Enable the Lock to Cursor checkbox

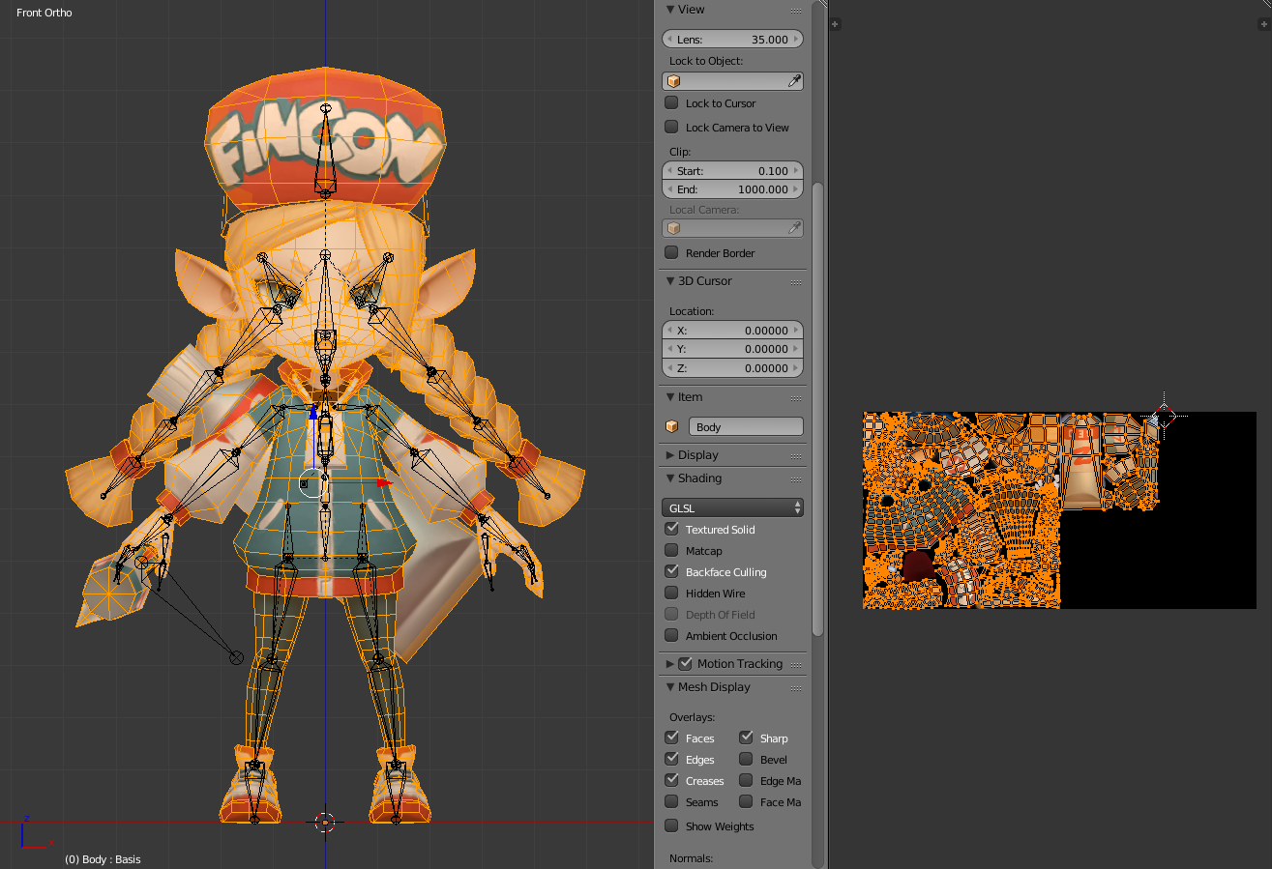[x=671, y=102]
